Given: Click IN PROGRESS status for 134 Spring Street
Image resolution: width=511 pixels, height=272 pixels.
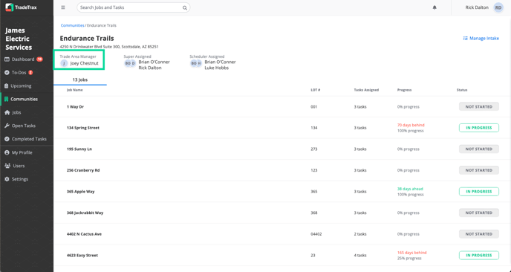Looking at the screenshot, I should [x=479, y=128].
